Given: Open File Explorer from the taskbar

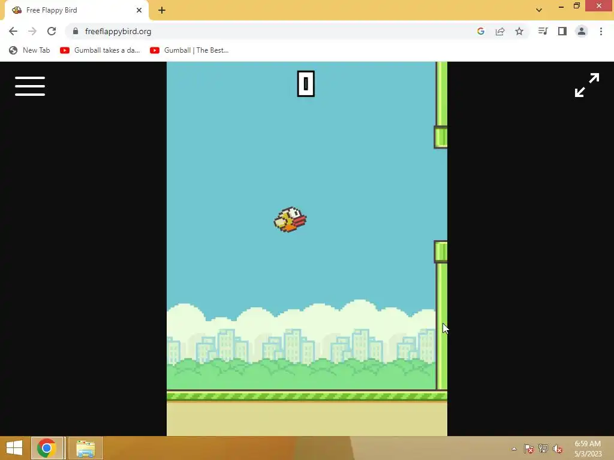Looking at the screenshot, I should point(86,448).
